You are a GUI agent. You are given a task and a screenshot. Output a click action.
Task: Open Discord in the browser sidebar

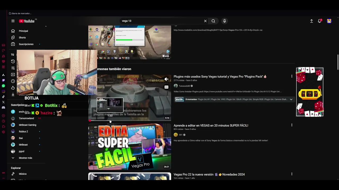point(3,107)
